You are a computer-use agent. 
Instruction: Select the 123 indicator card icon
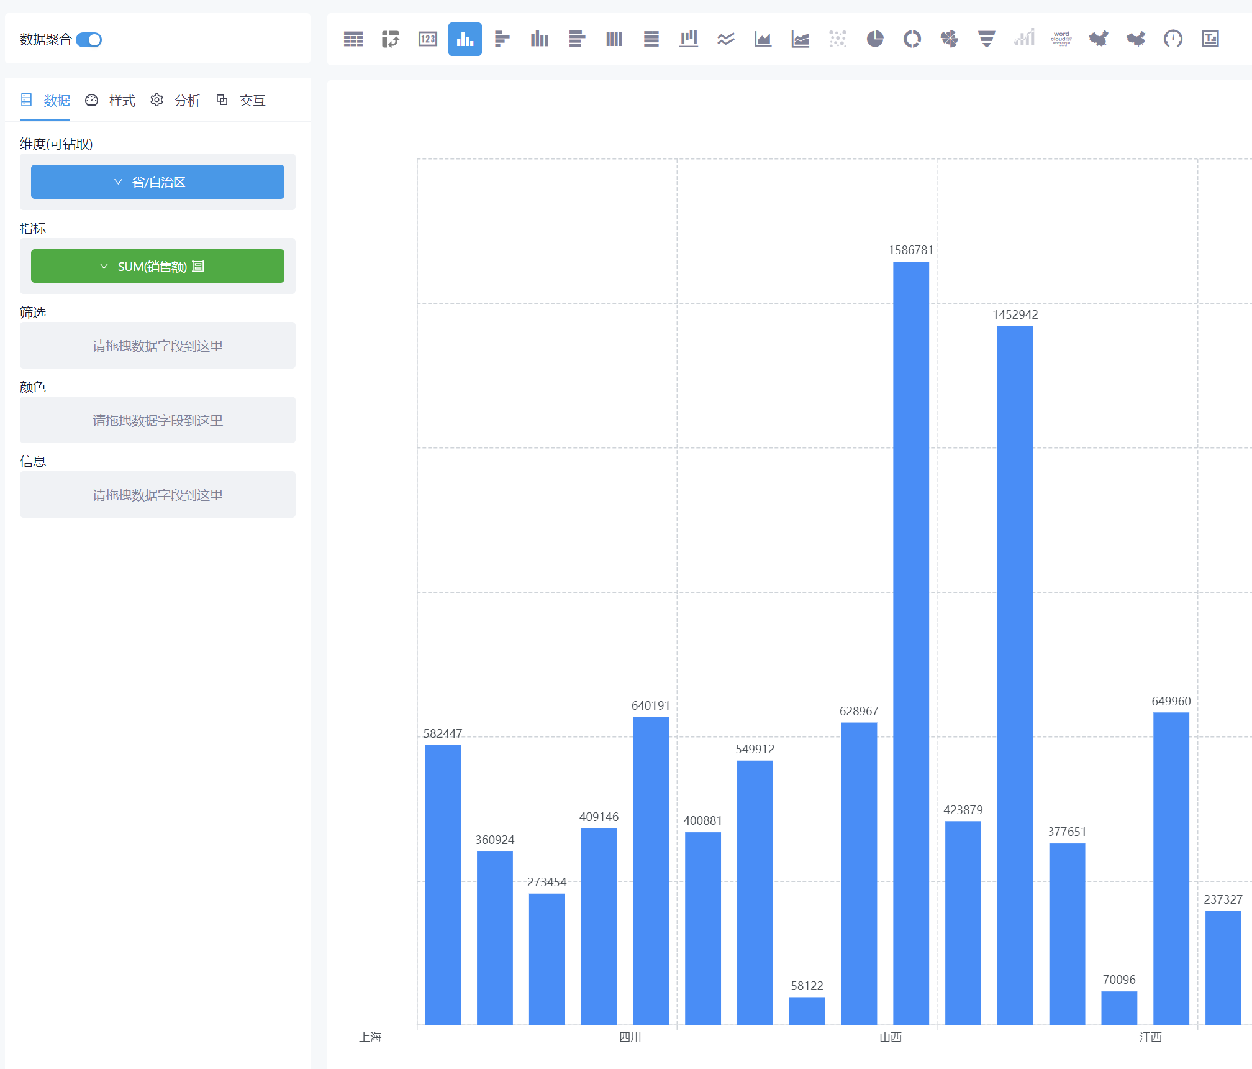pyautogui.click(x=428, y=39)
